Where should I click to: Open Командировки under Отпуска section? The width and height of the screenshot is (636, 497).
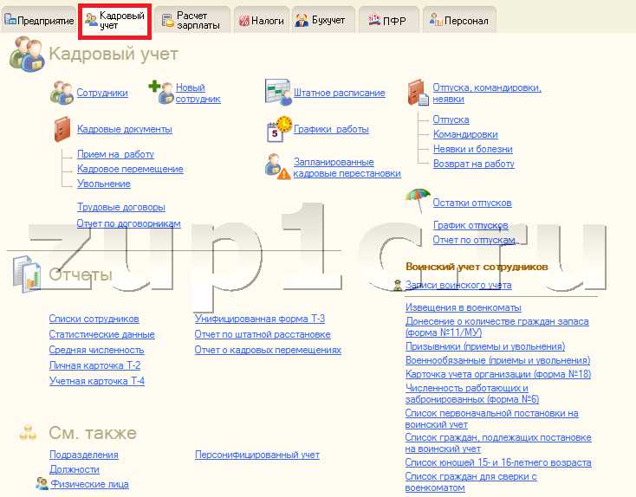tap(465, 134)
